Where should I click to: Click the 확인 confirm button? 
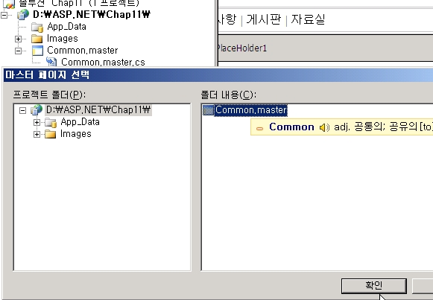click(374, 286)
